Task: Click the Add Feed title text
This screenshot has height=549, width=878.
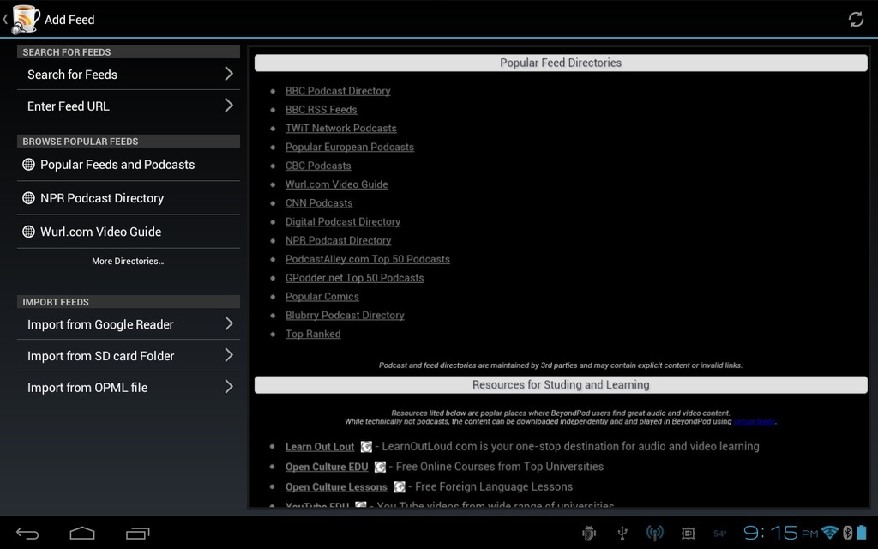Action: tap(69, 20)
